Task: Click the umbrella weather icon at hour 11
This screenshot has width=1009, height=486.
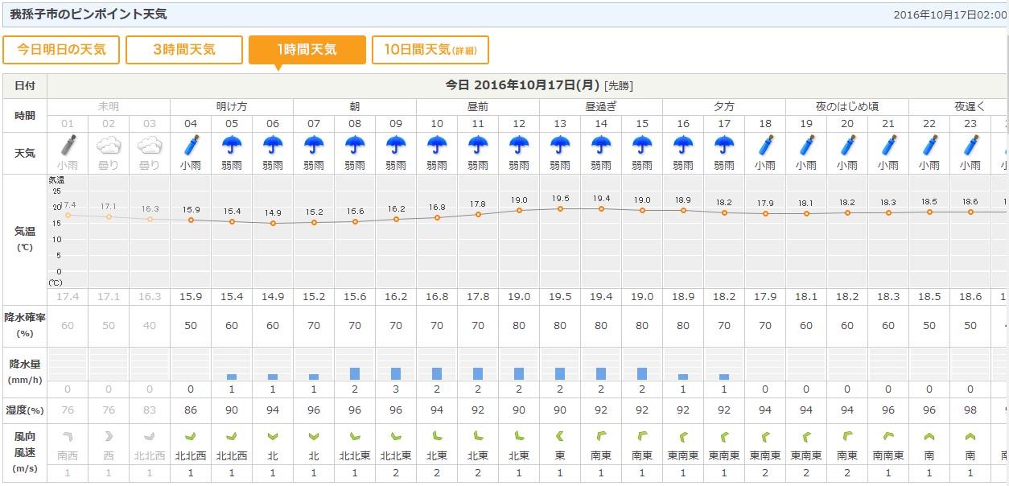Action: [478, 145]
